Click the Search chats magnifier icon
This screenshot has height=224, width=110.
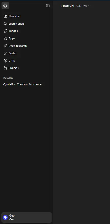point(5,24)
